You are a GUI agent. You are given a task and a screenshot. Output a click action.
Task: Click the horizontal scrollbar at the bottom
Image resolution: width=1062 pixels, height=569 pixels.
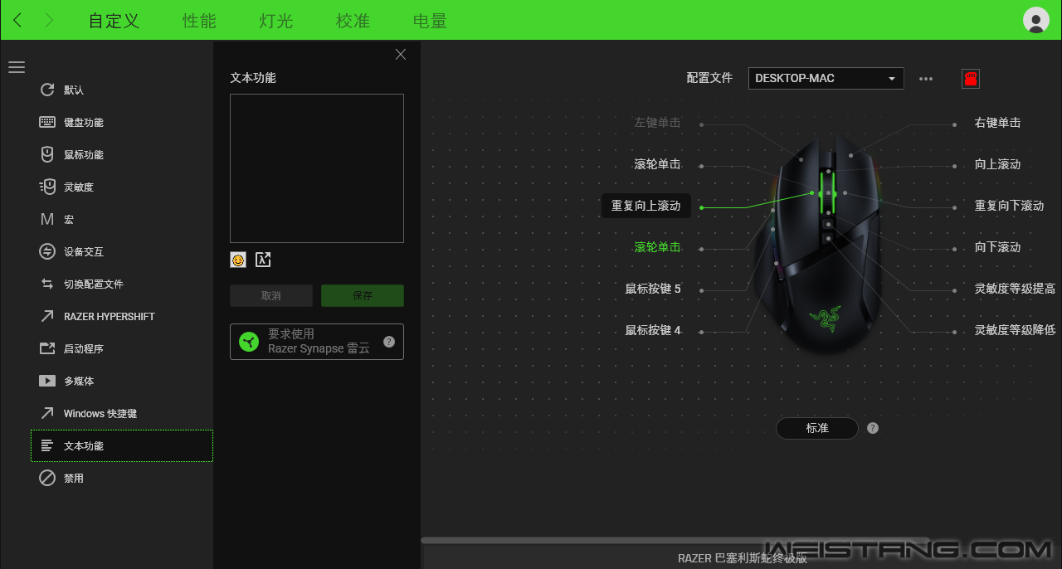tap(664, 540)
